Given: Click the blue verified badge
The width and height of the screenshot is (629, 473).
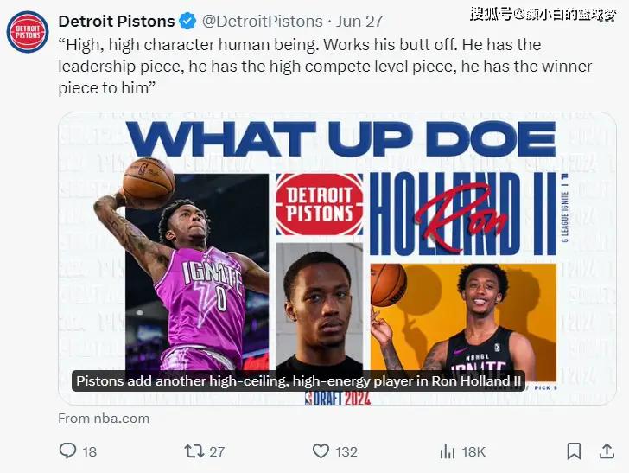Looking at the screenshot, I should tap(188, 21).
